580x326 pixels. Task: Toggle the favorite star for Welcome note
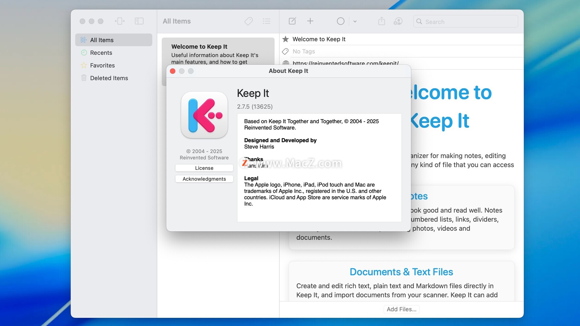click(285, 39)
